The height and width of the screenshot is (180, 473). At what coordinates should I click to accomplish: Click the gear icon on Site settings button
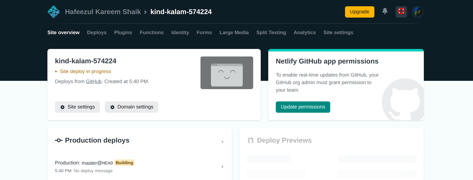pyautogui.click(x=62, y=107)
